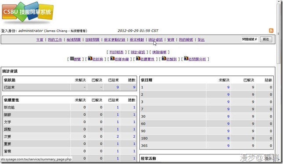Click 未解決 count 9 for day 365 row

[229, 146]
